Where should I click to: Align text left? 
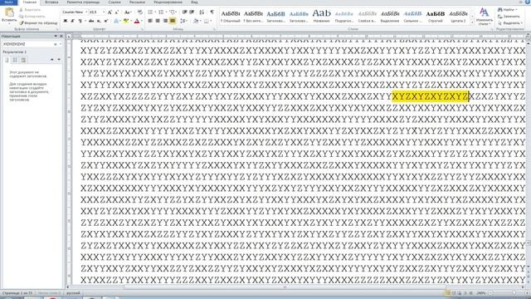[150, 21]
